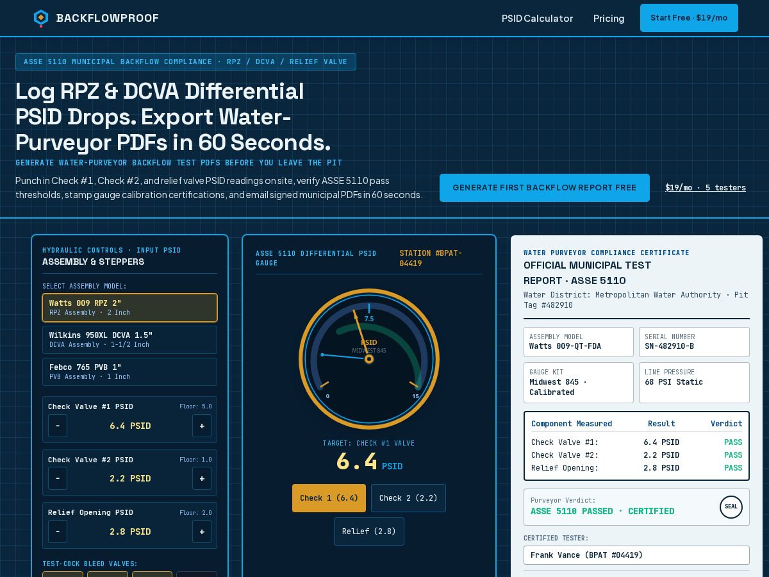Increase Check Valve #2 PSID
The image size is (769, 577).
coord(202,478)
